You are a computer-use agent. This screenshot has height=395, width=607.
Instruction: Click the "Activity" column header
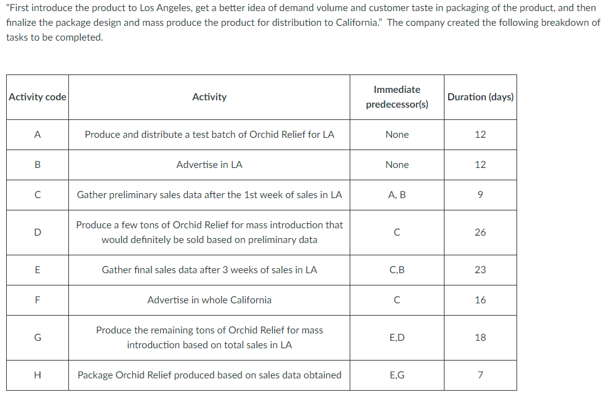pyautogui.click(x=209, y=97)
